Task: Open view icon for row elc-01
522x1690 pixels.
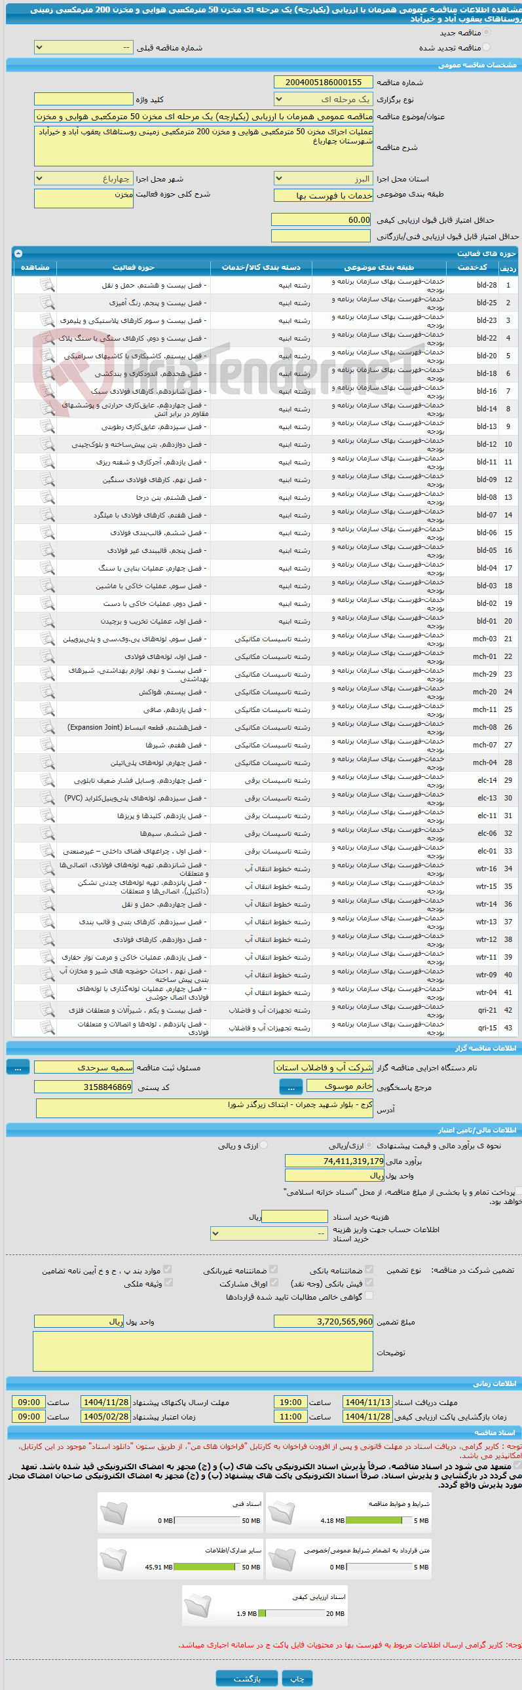Action: coord(47,852)
